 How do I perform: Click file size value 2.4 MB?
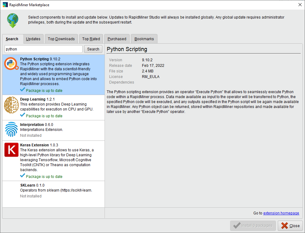point(148,71)
